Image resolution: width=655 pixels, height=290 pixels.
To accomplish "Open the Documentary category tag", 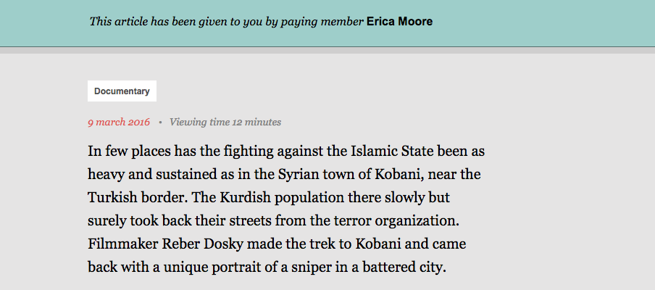I will tap(122, 91).
